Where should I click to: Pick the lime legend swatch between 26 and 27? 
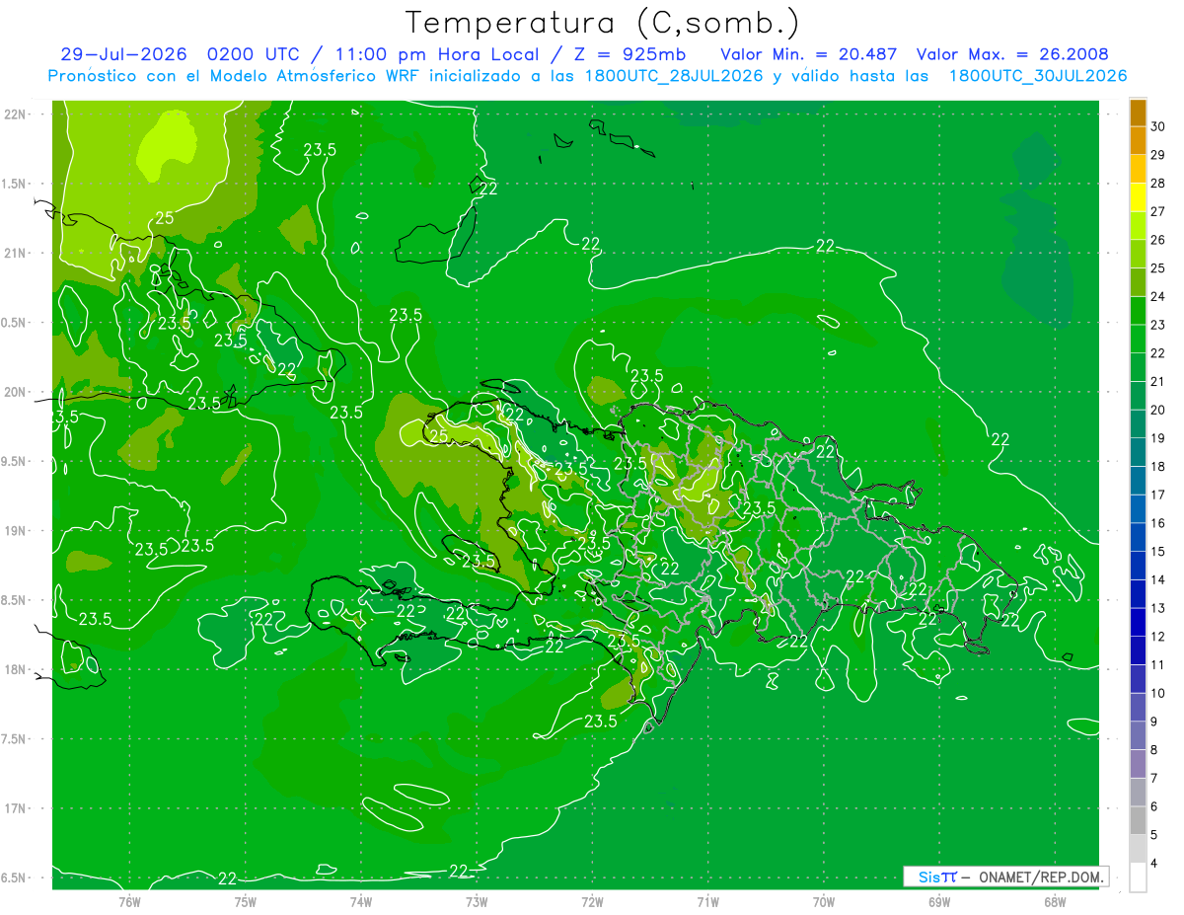(1138, 226)
